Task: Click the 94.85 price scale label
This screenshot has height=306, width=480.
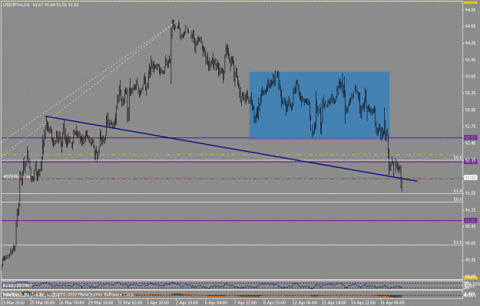Action: [470, 10]
